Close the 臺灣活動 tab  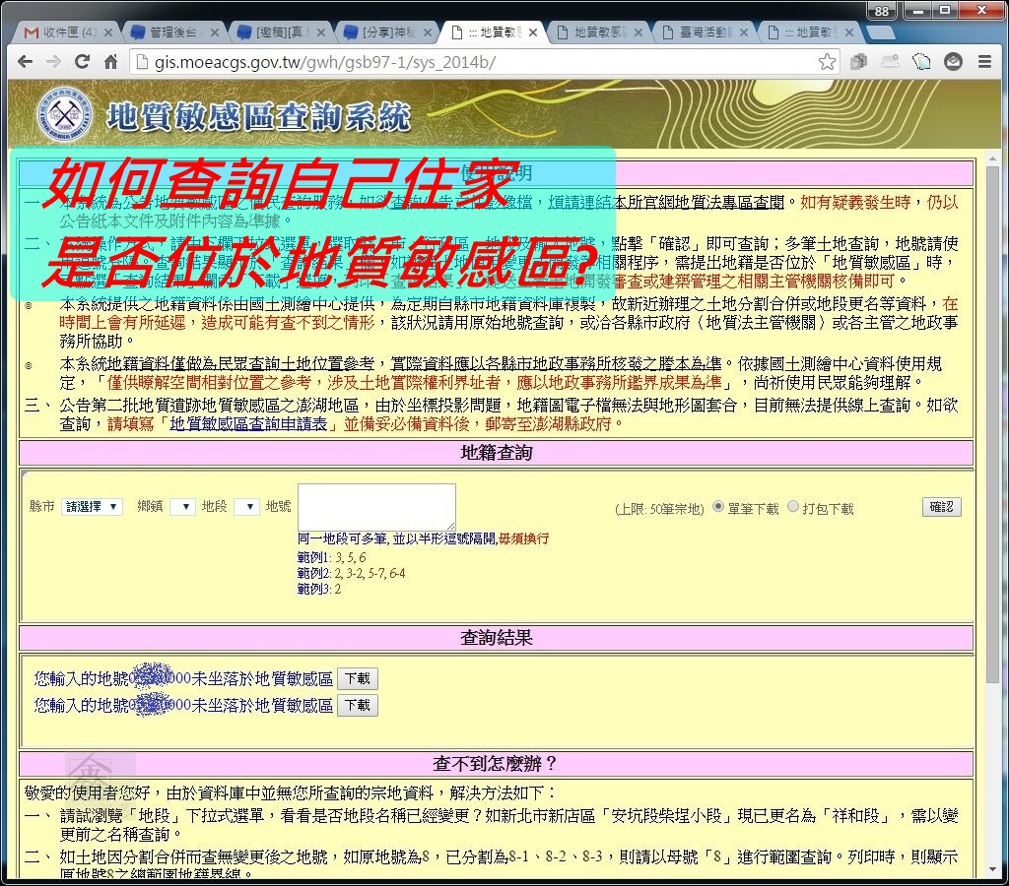(743, 32)
